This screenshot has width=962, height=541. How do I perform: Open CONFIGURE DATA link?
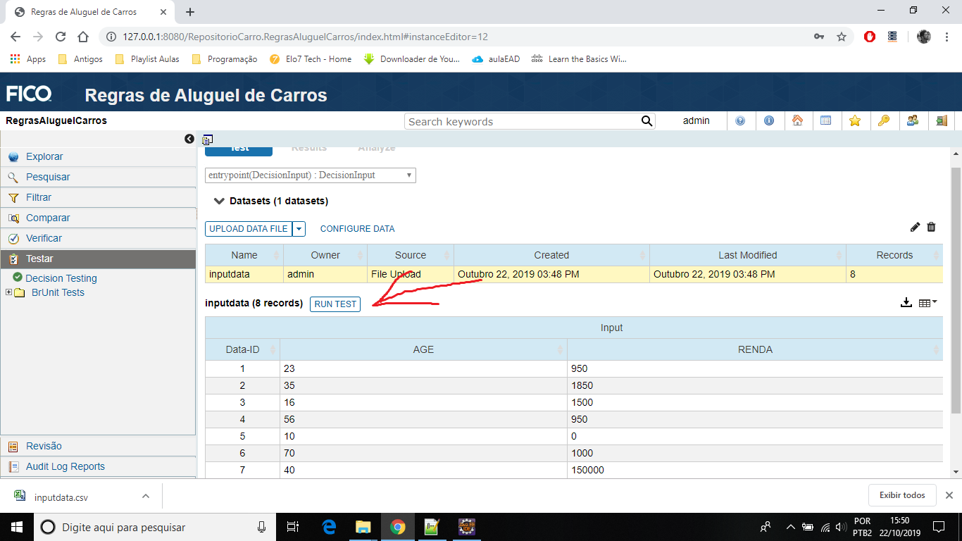coord(357,228)
